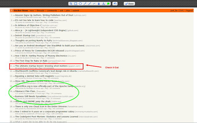Flag the Amazon Signs Up Authors story
Viewport: 197px width, 123px height.
tap(44, 17)
